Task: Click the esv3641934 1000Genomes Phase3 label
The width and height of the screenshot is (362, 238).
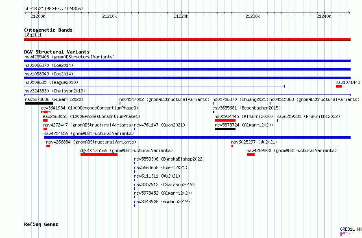Action: [x=89, y=108]
